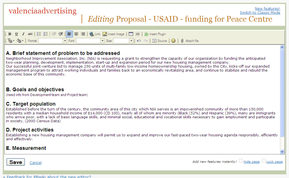Open the Hide page link
Viewport: 289px width, 178px height.
(x=252, y=161)
